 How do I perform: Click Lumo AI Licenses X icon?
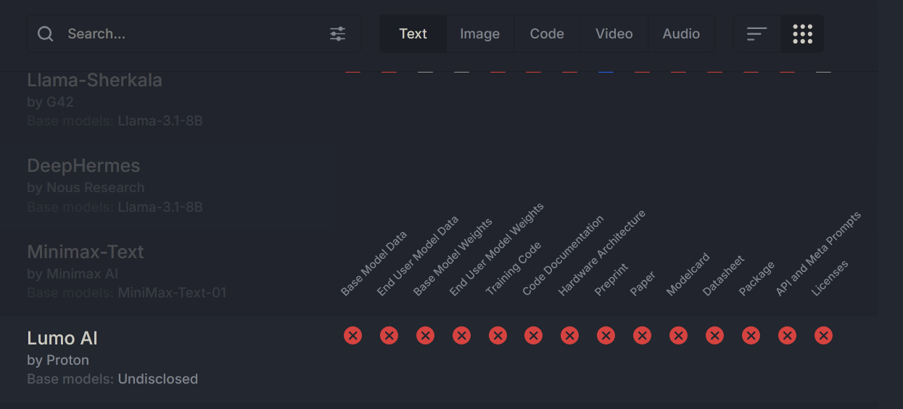[x=823, y=335]
